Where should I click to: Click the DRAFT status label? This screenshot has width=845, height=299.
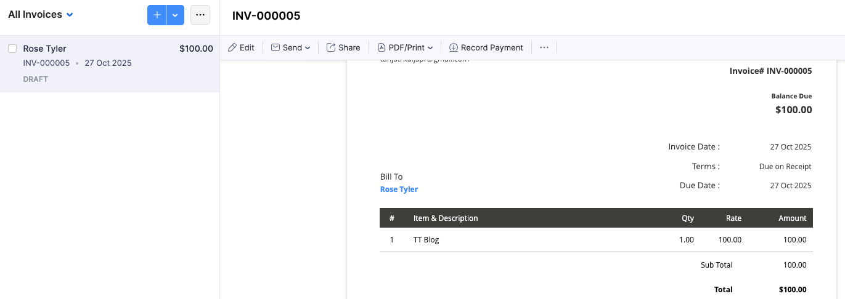35,79
